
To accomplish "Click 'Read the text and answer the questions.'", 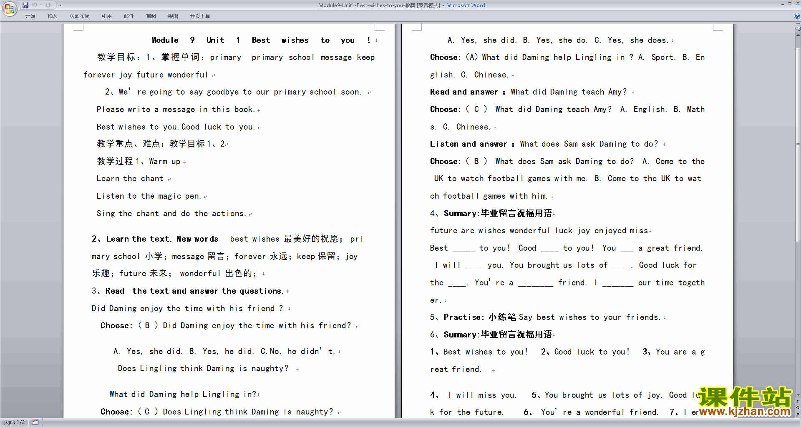I will tap(195, 291).
